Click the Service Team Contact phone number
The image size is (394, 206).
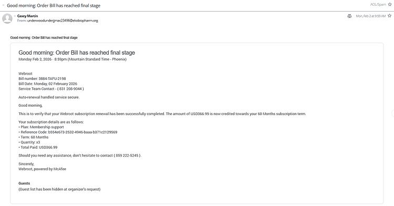[x=70, y=89]
